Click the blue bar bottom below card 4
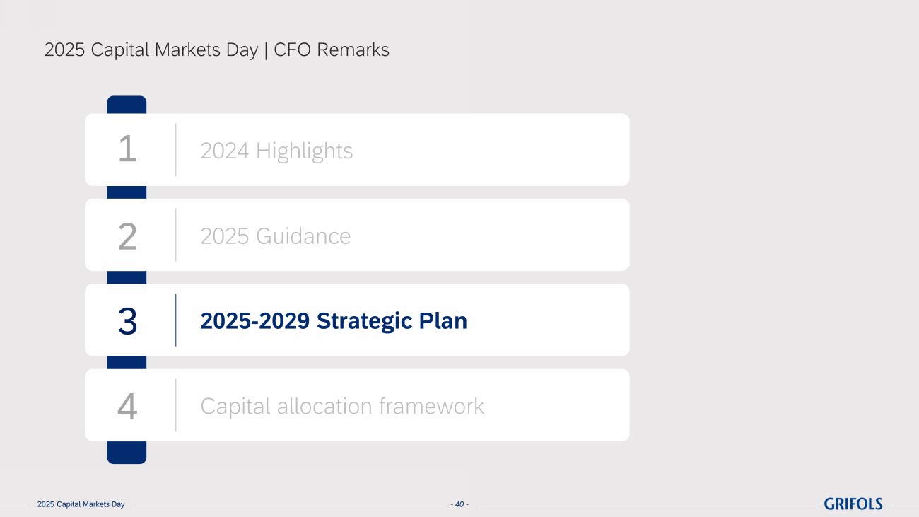The height and width of the screenshot is (517, 919). tap(127, 452)
